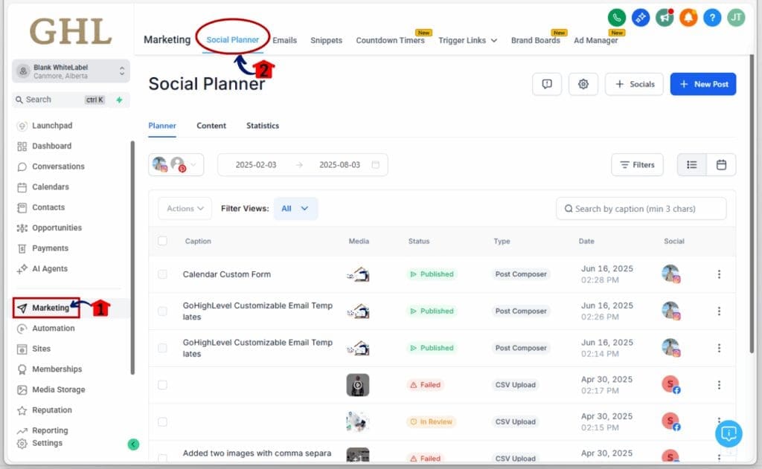Open options menu for Calendar Custom Form
Screen dimensions: 762x469
(719, 274)
